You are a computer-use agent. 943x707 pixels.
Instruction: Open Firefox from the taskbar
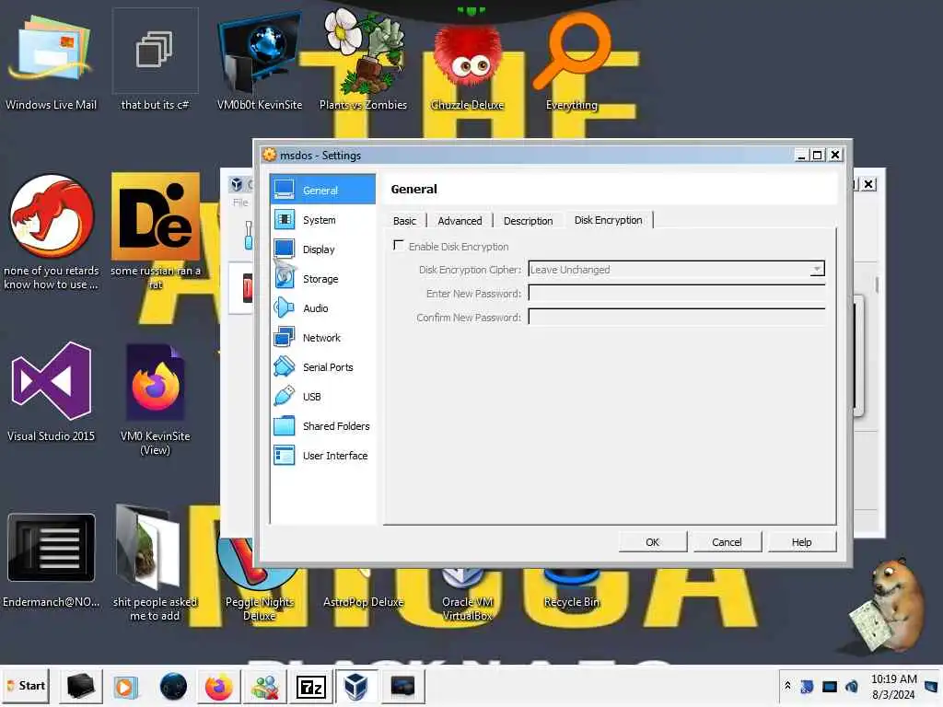[218, 687]
